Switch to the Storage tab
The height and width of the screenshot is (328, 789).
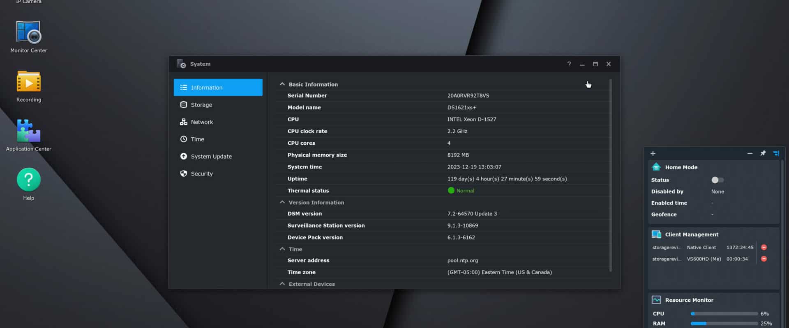pos(218,105)
